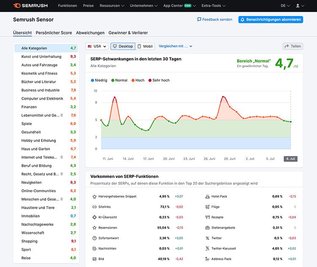
Task: Select the 8. Juli date marker
Action: click(x=290, y=159)
